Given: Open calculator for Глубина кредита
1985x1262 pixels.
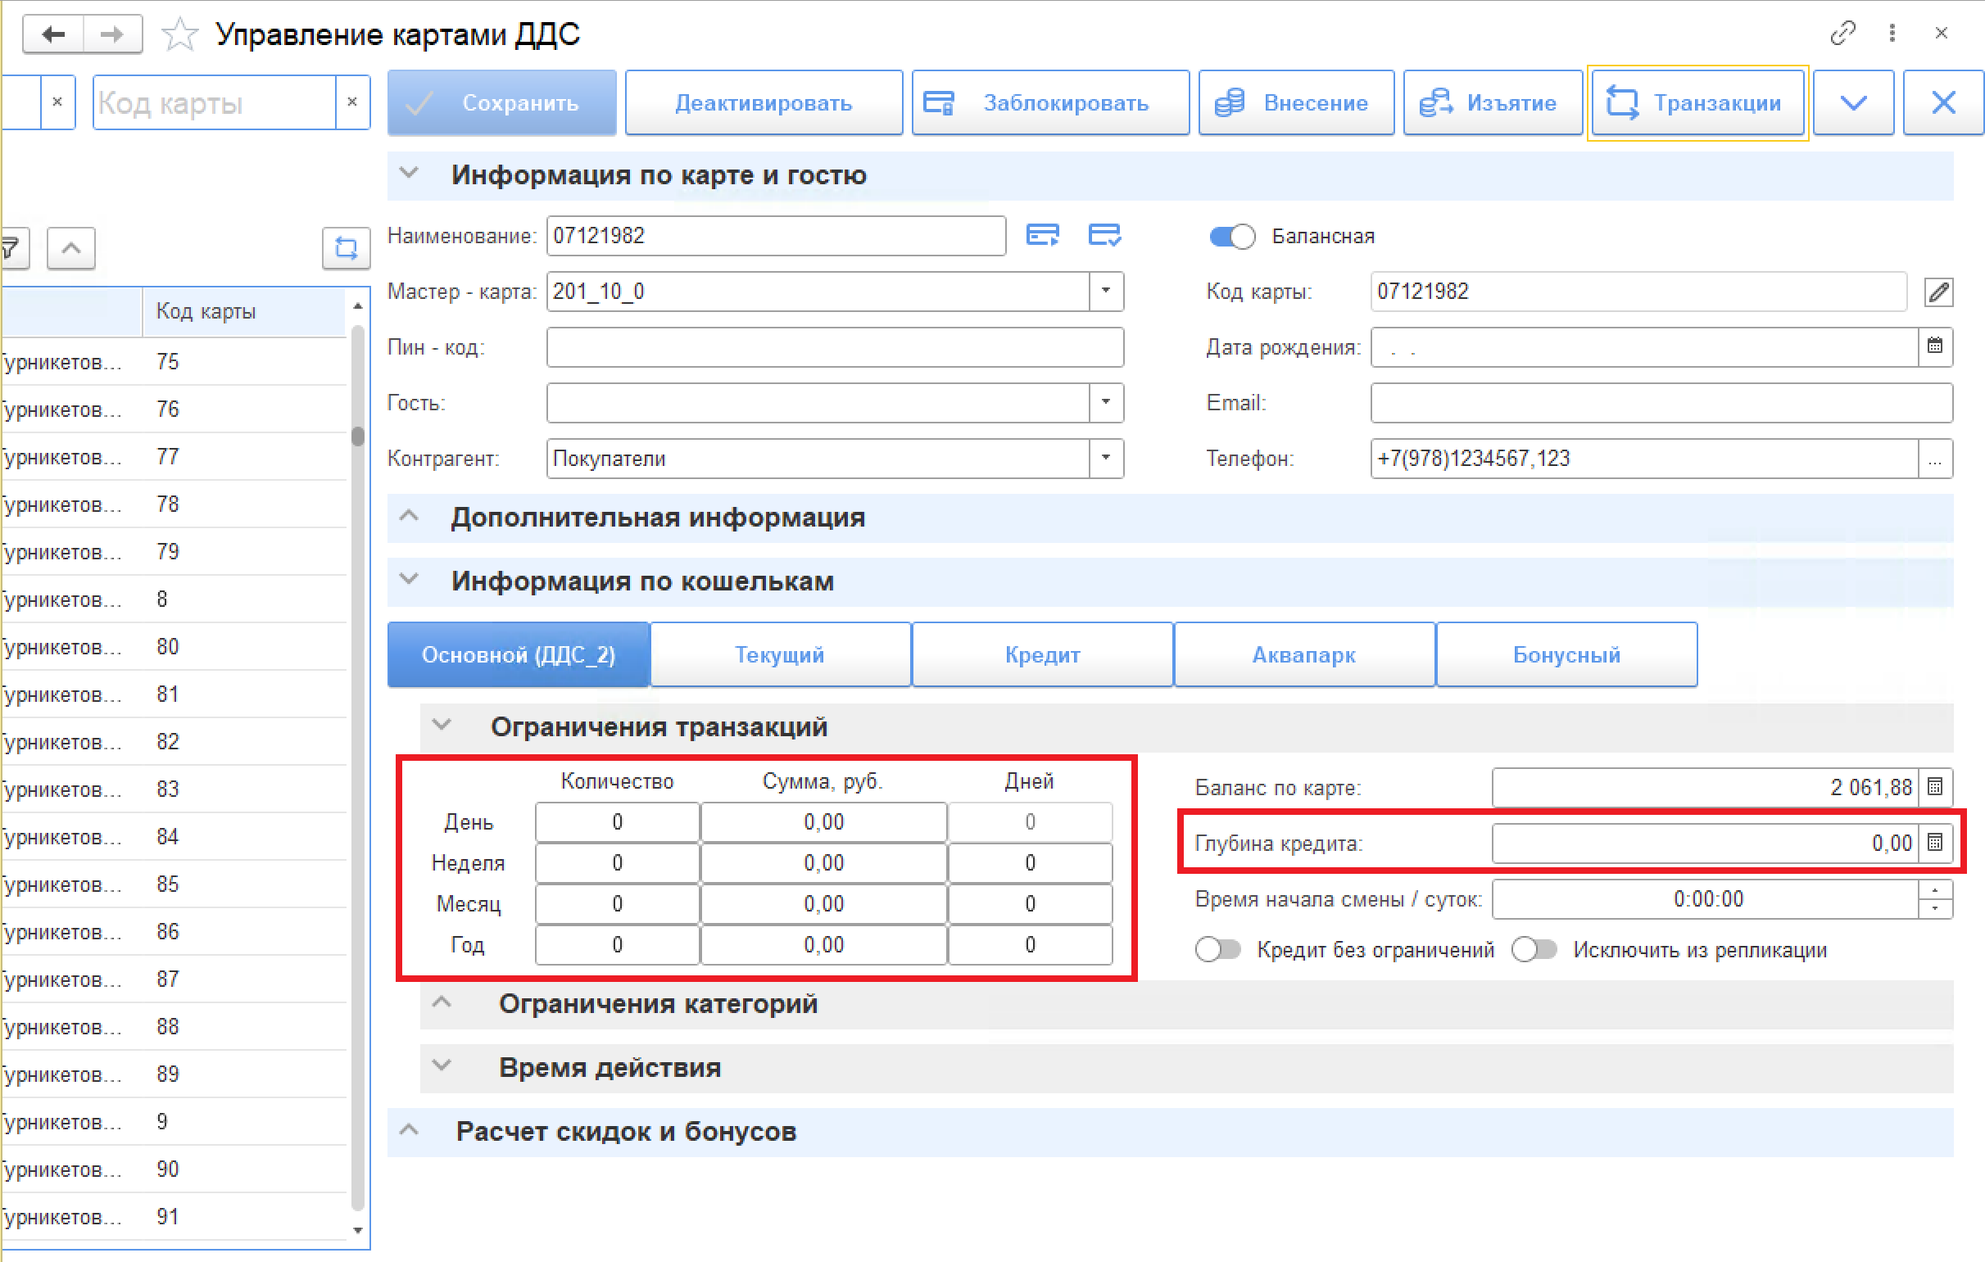Looking at the screenshot, I should [1935, 843].
